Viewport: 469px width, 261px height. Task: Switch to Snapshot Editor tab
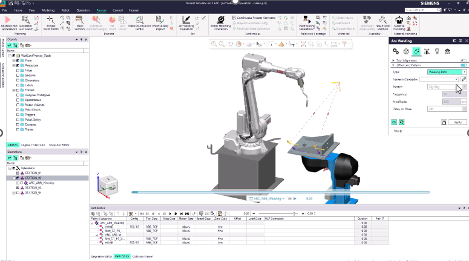[x=59, y=145]
